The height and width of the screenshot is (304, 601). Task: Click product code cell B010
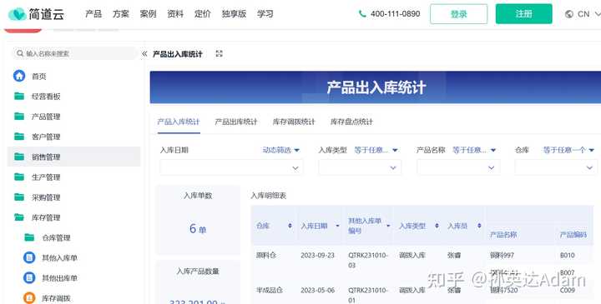point(568,255)
